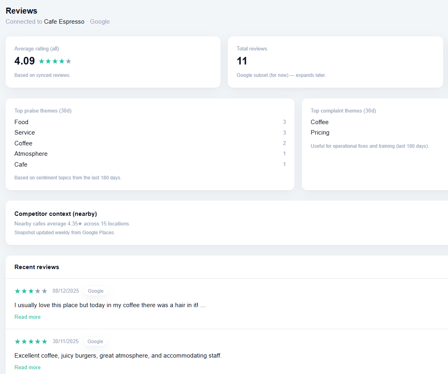The height and width of the screenshot is (374, 448).
Task: Click the Google badge on the 30/11/2025 review
Action: pos(95,342)
